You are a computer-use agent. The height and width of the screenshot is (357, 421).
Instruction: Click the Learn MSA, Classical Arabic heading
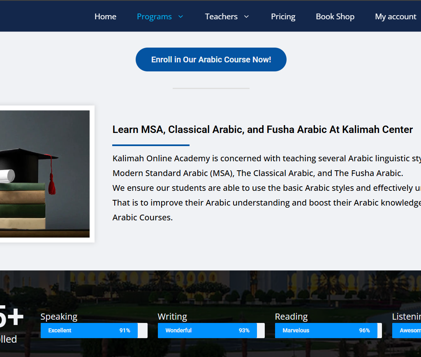point(263,129)
